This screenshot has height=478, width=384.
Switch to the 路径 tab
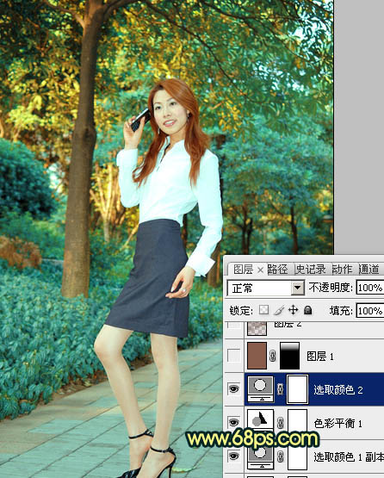(277, 270)
